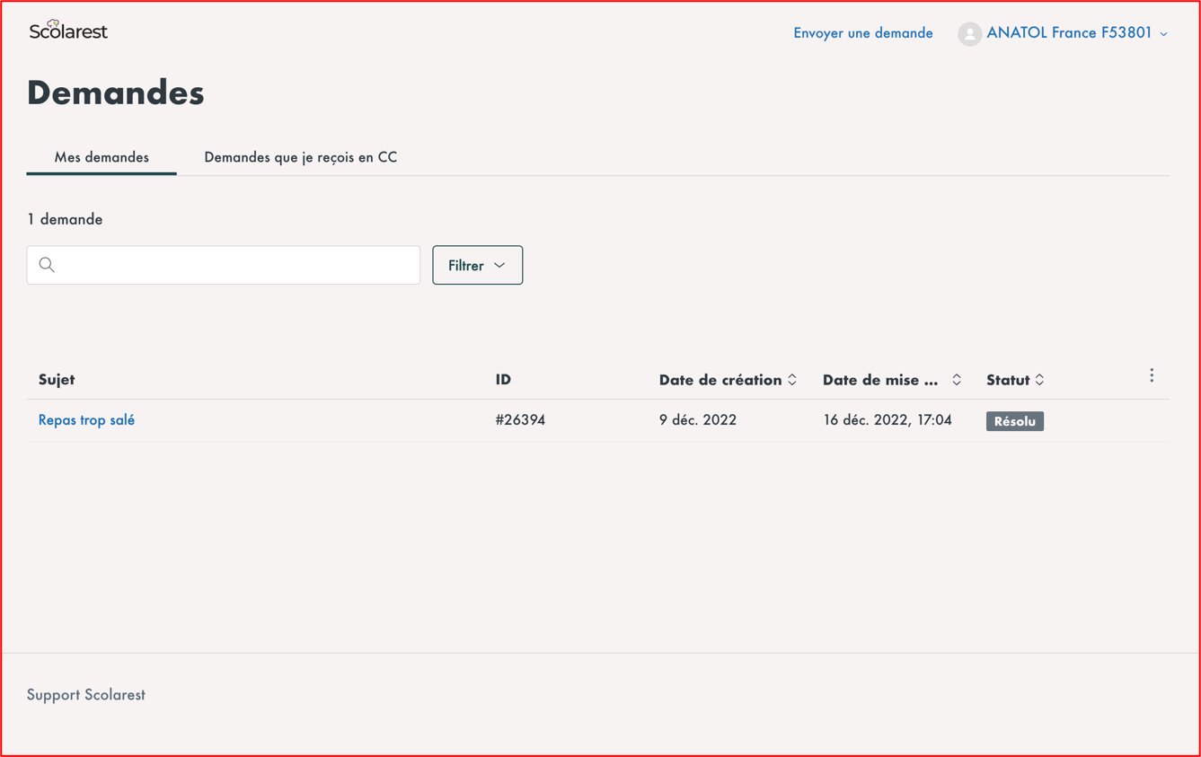The height and width of the screenshot is (757, 1201).
Task: Click sort arrows beside Statut
Action: point(1039,380)
